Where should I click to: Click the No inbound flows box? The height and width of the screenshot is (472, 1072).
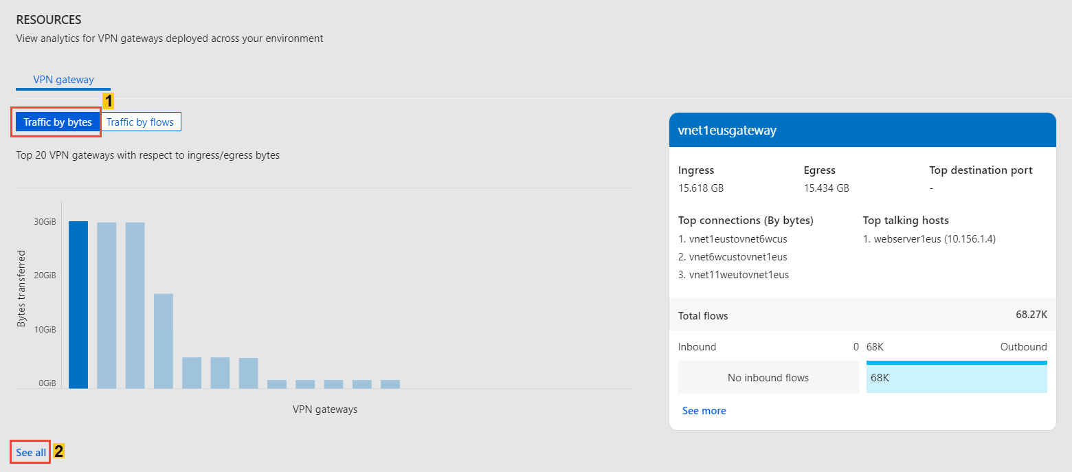click(768, 378)
